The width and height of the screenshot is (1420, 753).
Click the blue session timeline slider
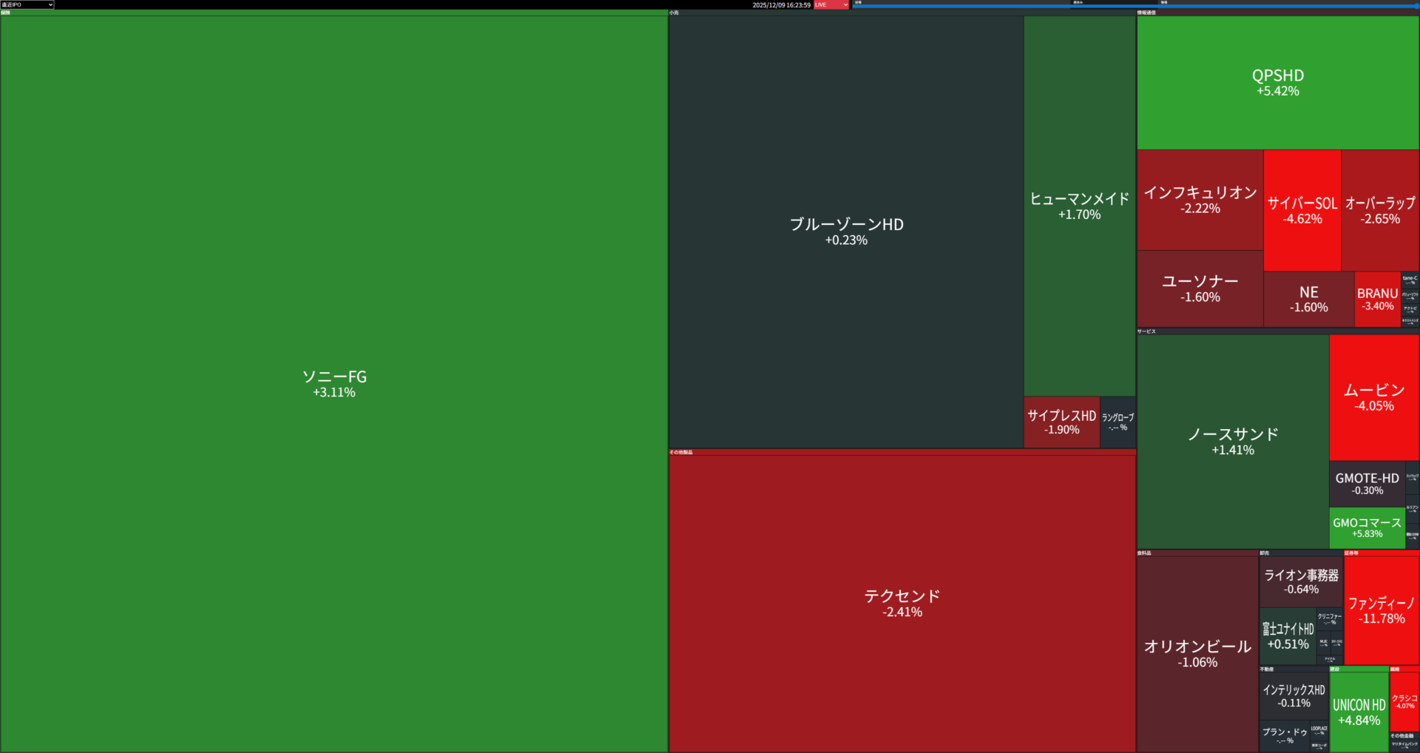pyautogui.click(x=1135, y=6)
